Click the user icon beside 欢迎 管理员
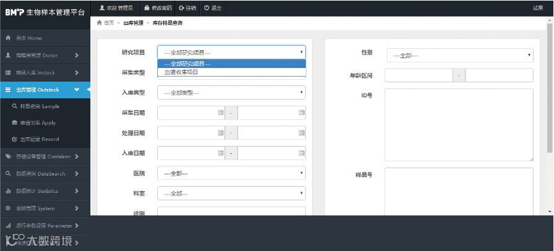This screenshot has width=554, height=251. pos(102,8)
